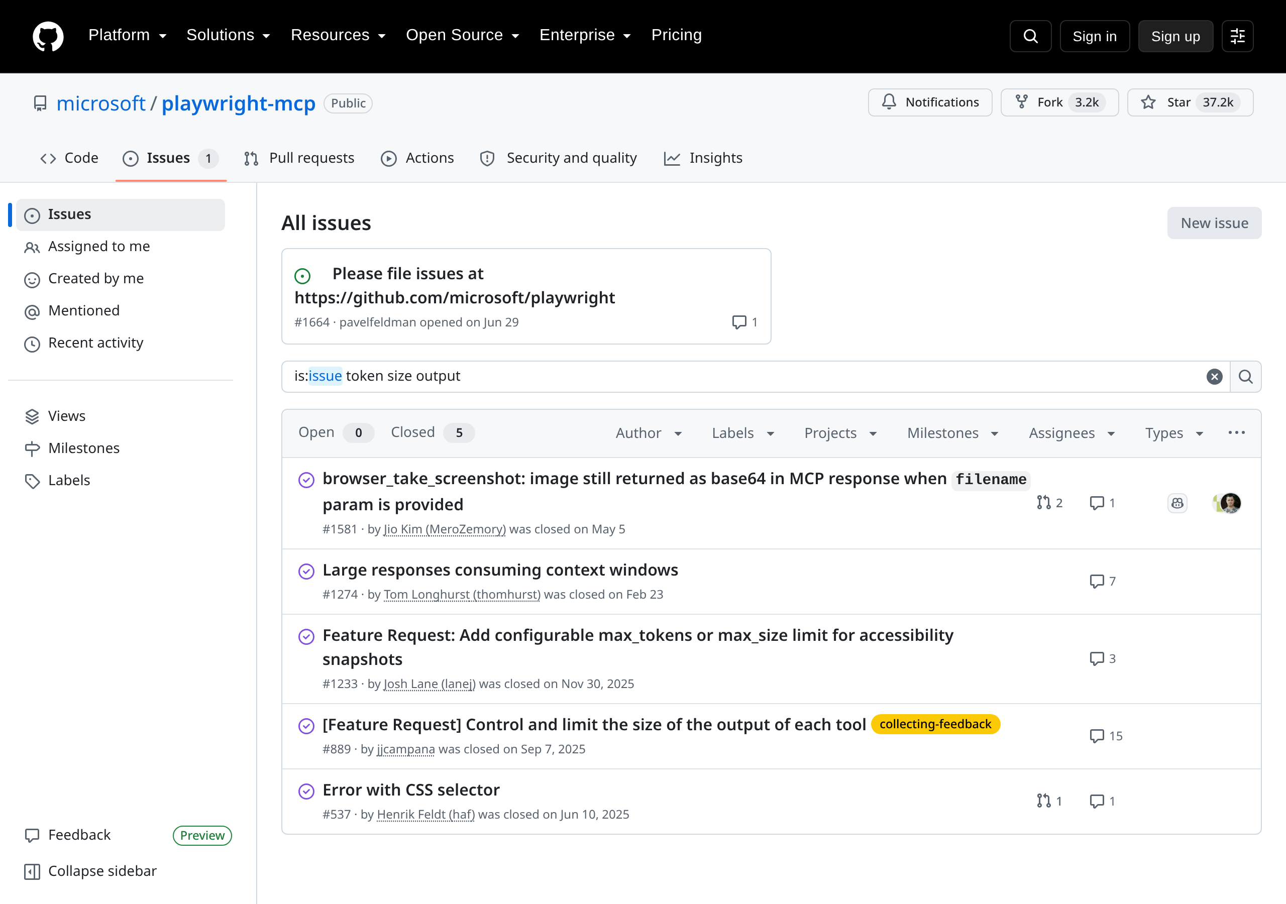Open issue 'Large responses consuming context windows'

[500, 570]
